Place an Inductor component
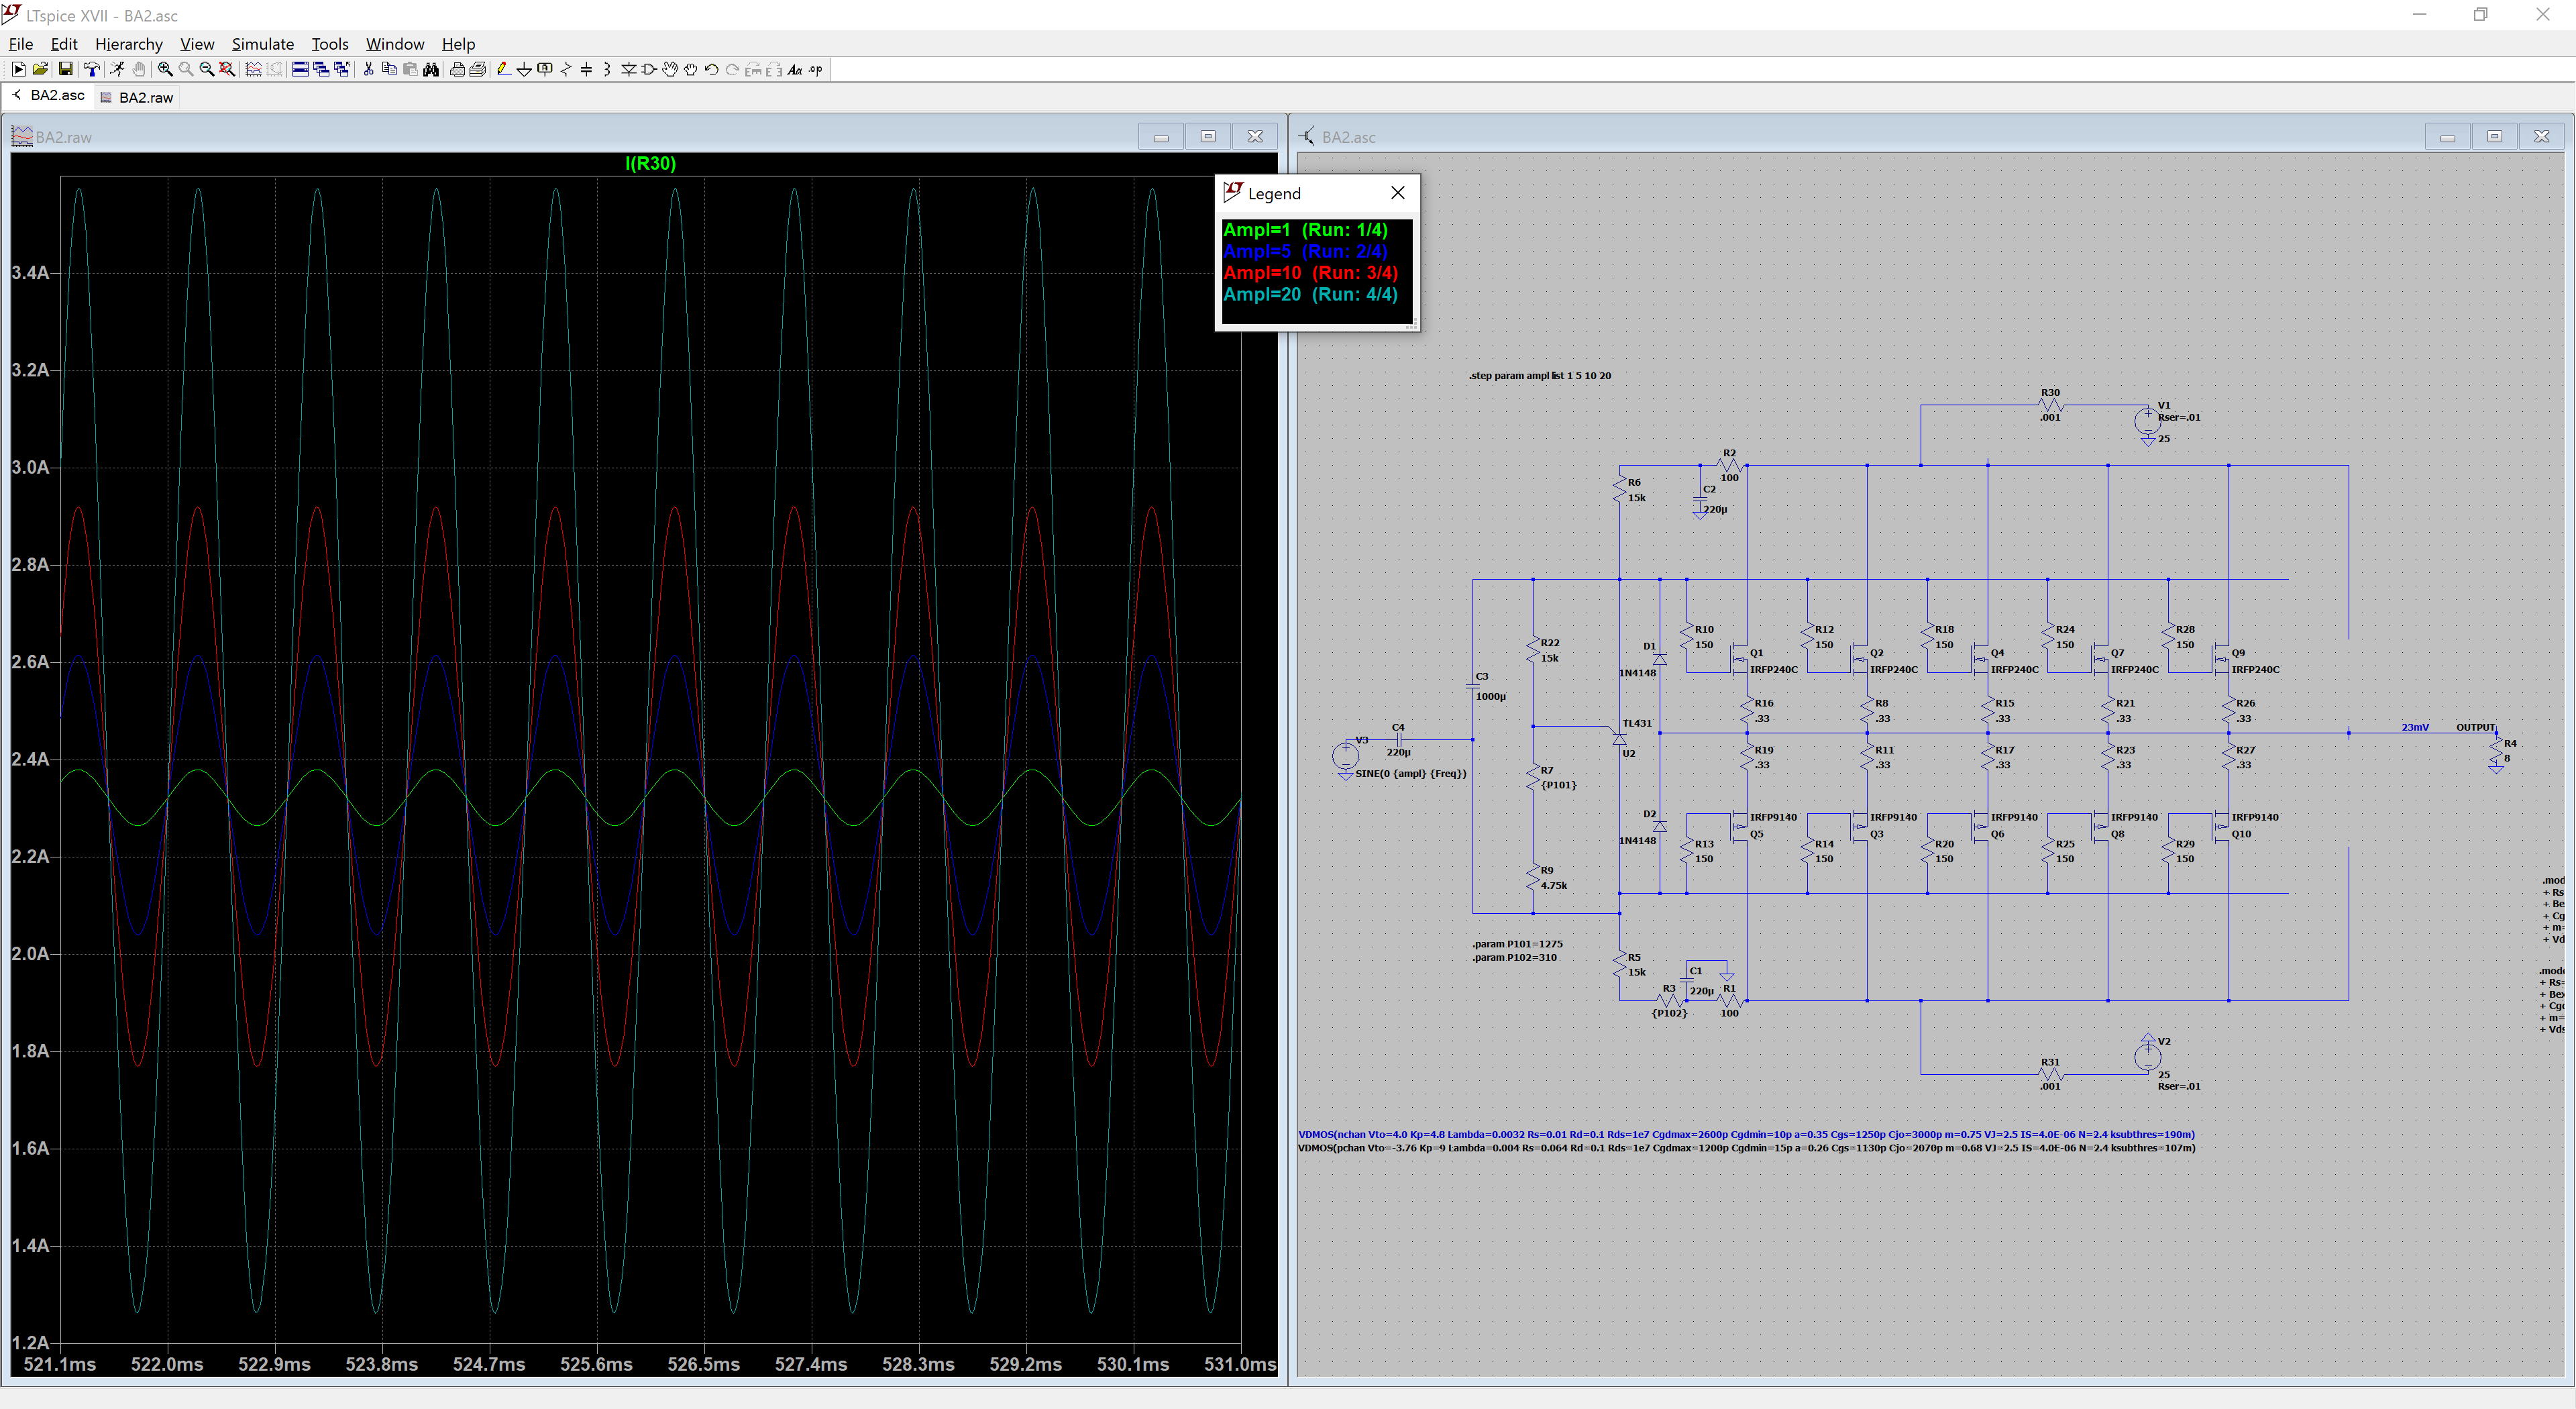Image resolution: width=2576 pixels, height=1409 pixels. click(x=607, y=69)
